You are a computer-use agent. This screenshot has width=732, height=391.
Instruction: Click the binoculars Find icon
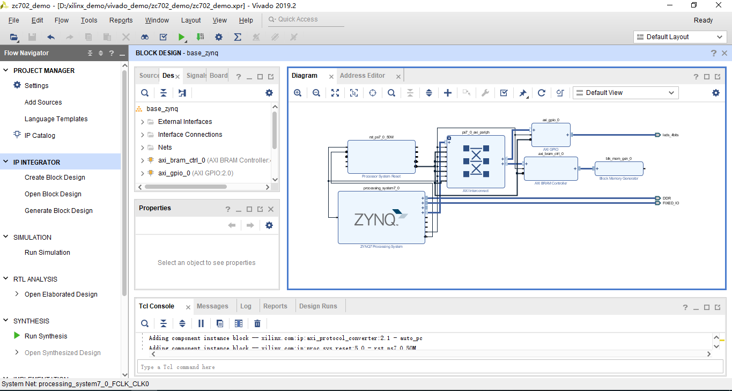click(145, 37)
